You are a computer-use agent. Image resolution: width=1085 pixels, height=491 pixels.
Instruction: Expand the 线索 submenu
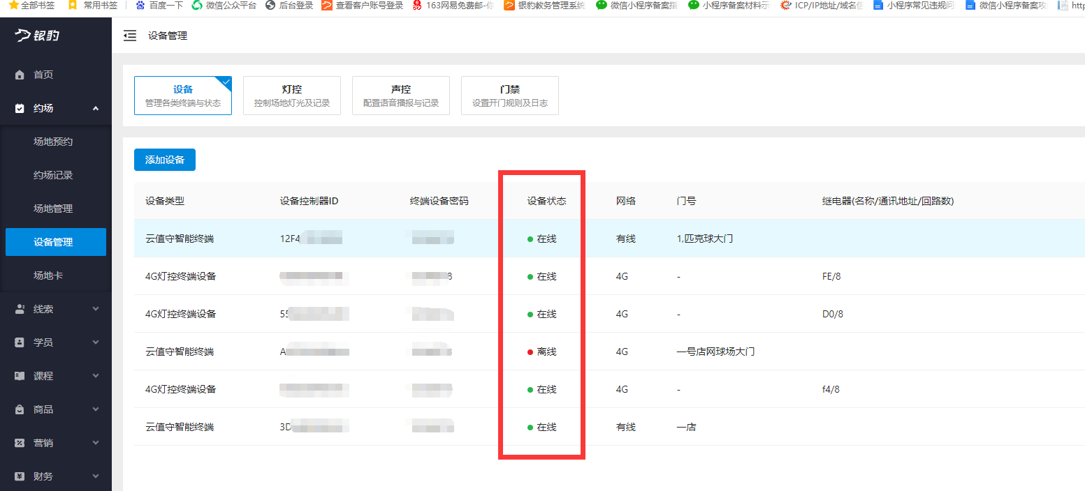point(96,308)
